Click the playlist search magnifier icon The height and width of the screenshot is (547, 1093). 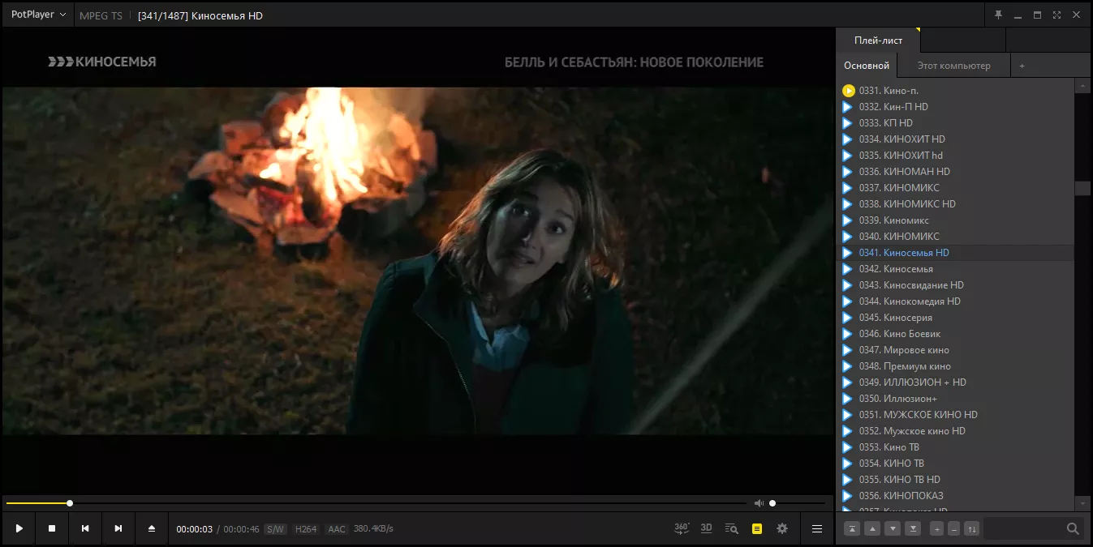1073,528
